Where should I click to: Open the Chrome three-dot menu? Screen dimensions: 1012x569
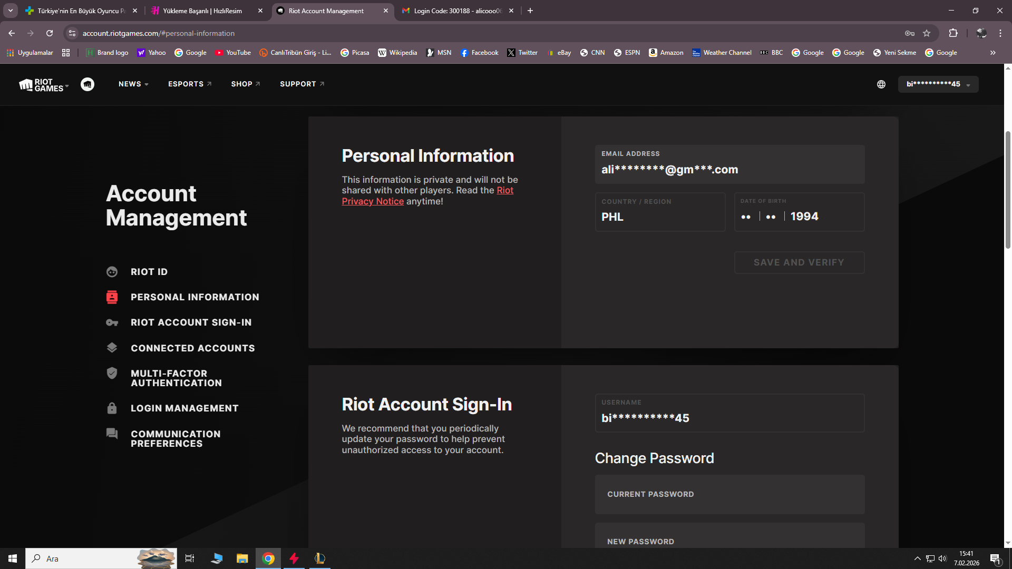click(x=1000, y=33)
